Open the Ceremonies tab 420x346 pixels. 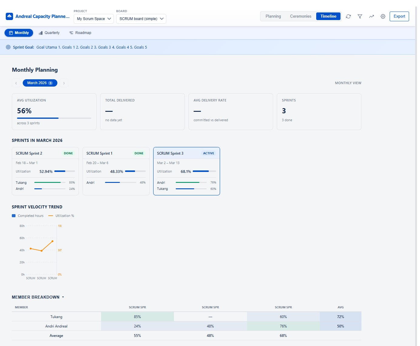(x=300, y=16)
